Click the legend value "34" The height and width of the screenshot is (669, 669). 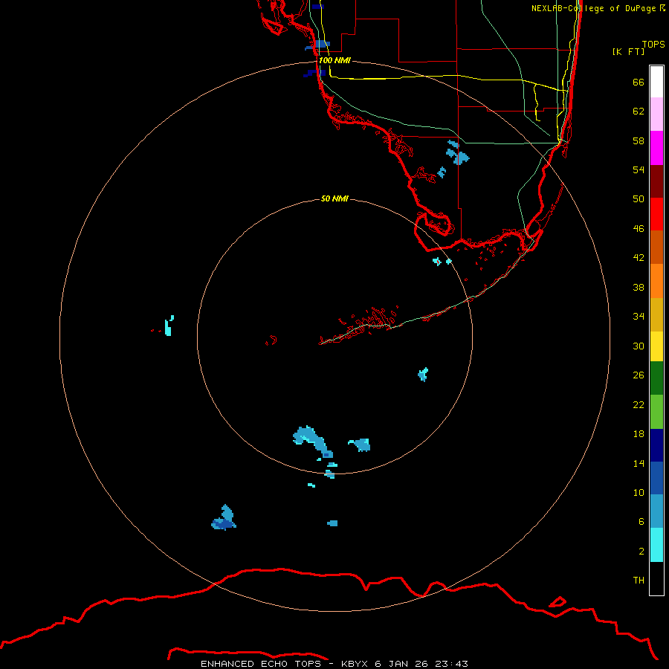pyautogui.click(x=639, y=316)
